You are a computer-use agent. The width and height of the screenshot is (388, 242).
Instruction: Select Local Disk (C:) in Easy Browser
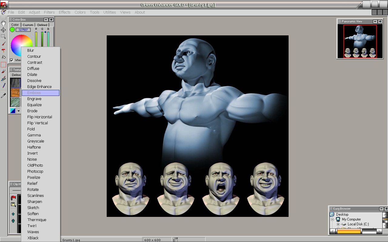point(358,224)
